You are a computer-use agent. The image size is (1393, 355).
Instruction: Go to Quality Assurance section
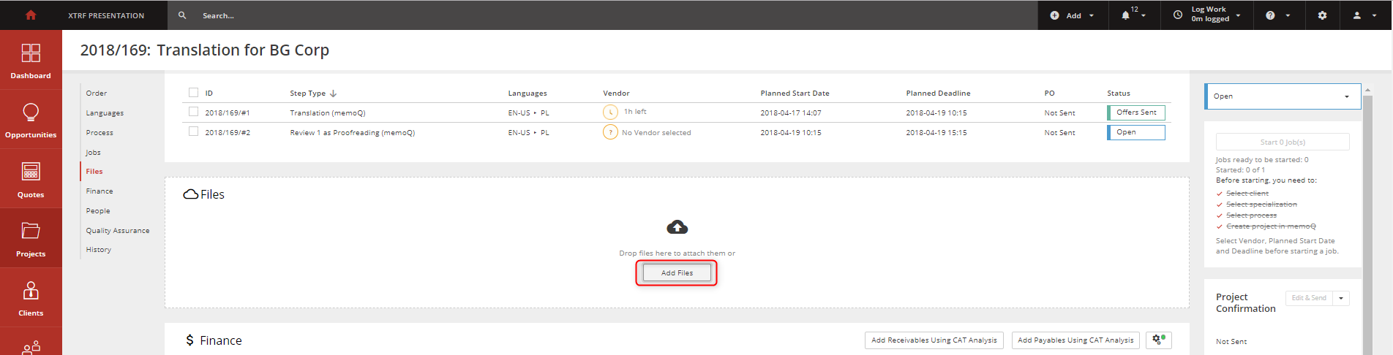coord(118,231)
